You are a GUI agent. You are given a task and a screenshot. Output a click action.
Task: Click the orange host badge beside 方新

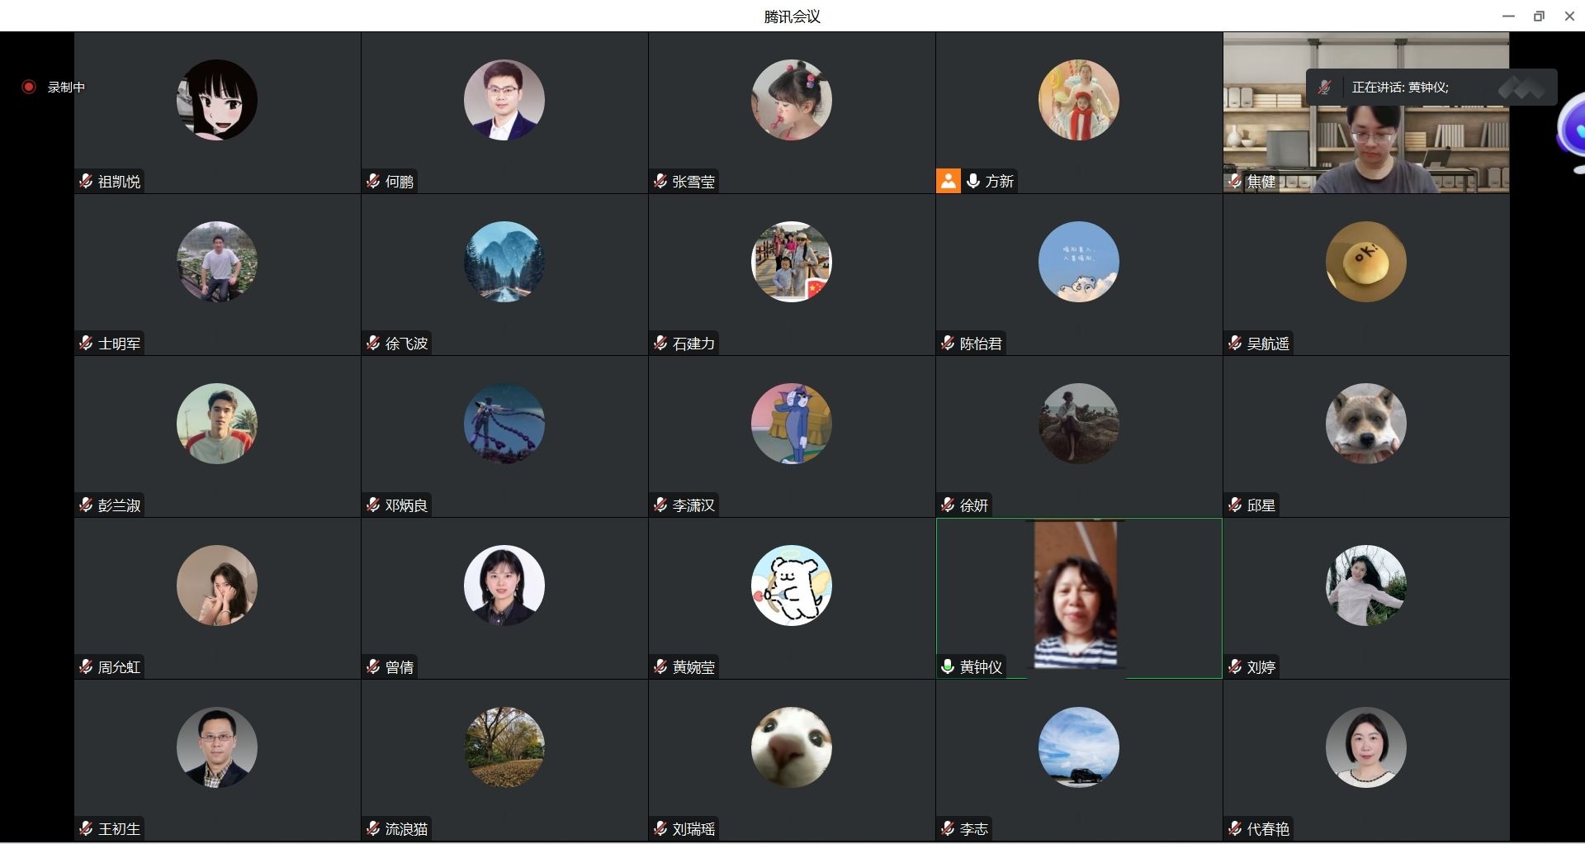(x=949, y=181)
